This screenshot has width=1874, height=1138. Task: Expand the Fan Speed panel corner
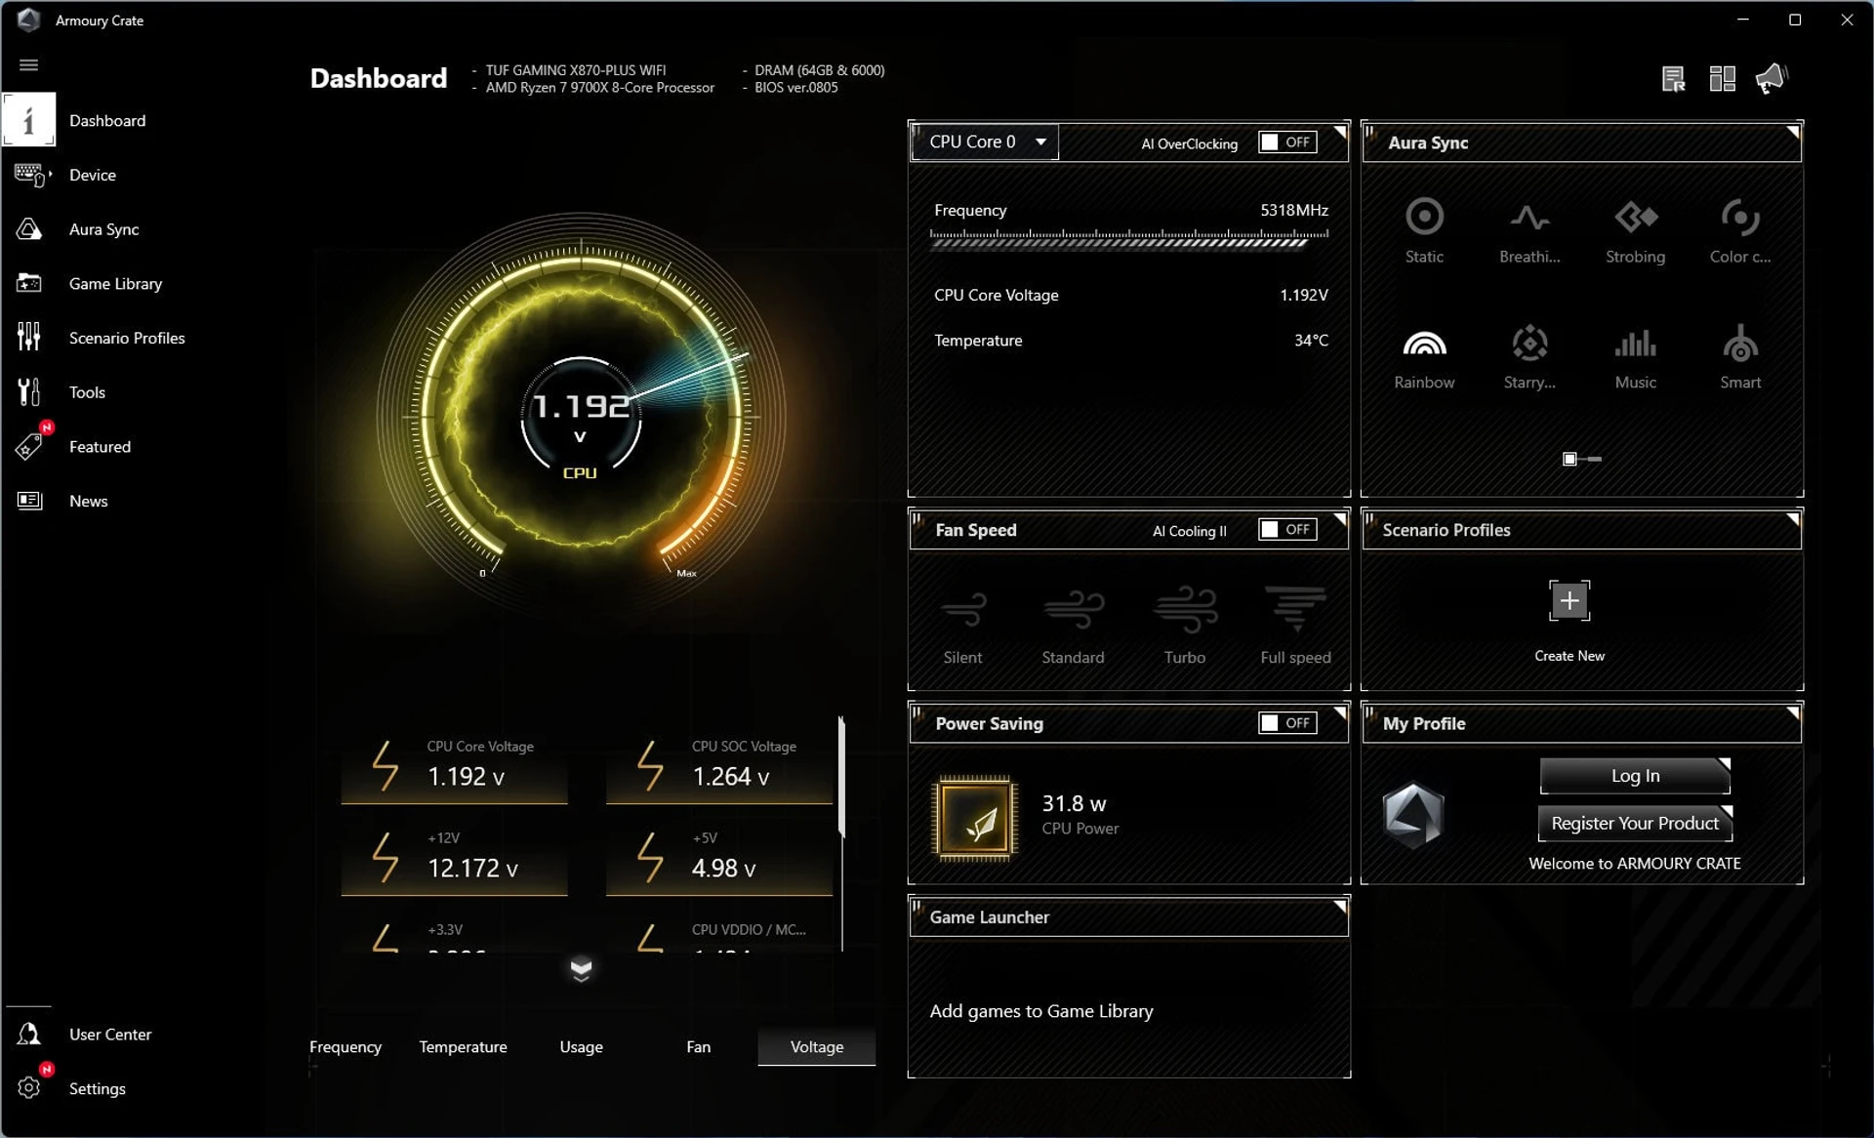[1340, 518]
